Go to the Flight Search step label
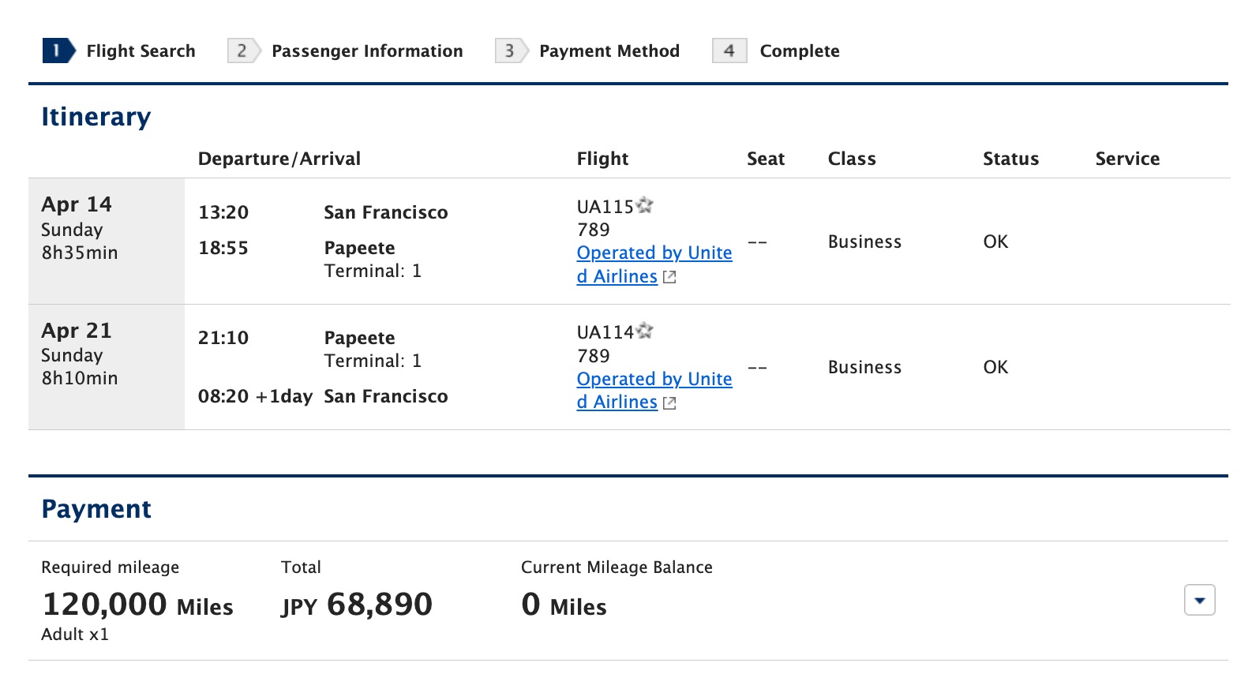Image resolution: width=1252 pixels, height=674 pixels. 141,51
